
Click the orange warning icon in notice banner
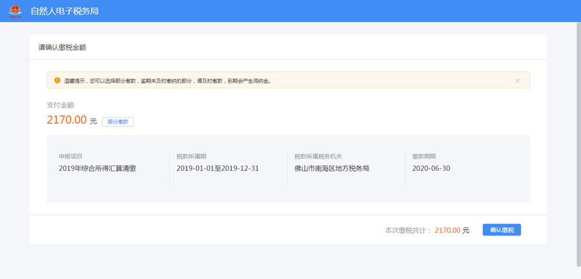click(56, 81)
